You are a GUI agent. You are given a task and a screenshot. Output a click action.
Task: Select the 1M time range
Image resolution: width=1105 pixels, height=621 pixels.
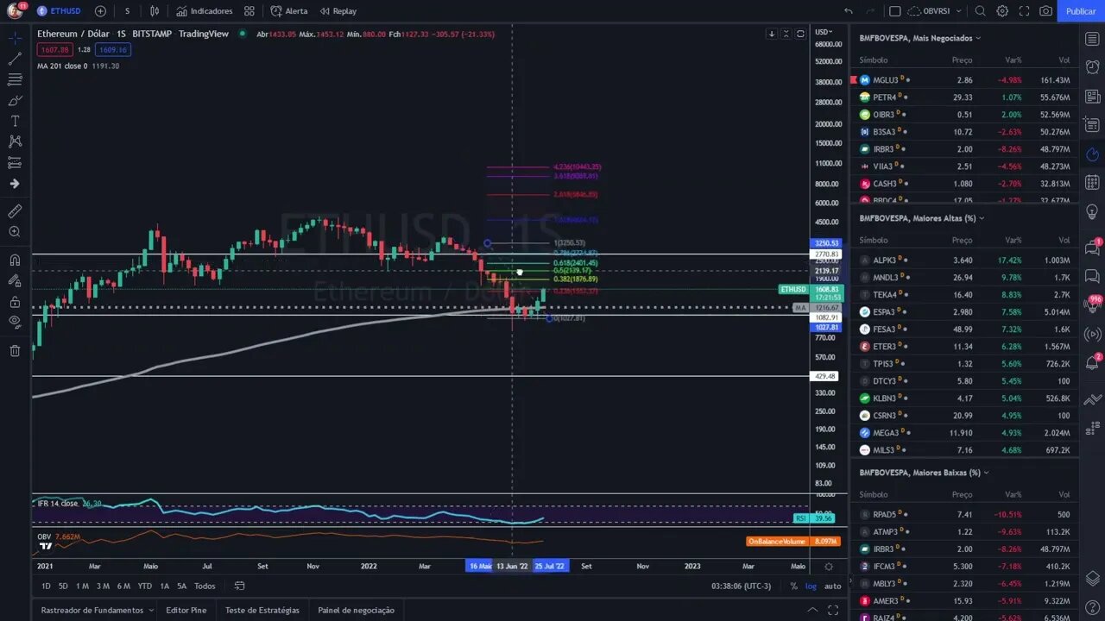[82, 586]
